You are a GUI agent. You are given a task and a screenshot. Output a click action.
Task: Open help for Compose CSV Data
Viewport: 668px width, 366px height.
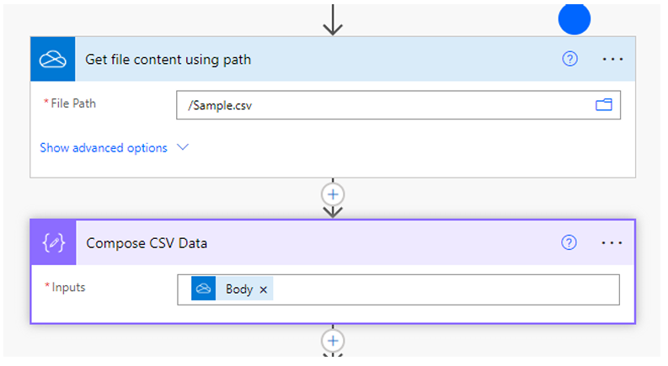coord(569,242)
